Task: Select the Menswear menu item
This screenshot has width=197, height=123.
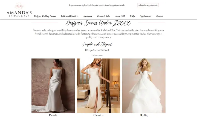Action: pos(88,16)
